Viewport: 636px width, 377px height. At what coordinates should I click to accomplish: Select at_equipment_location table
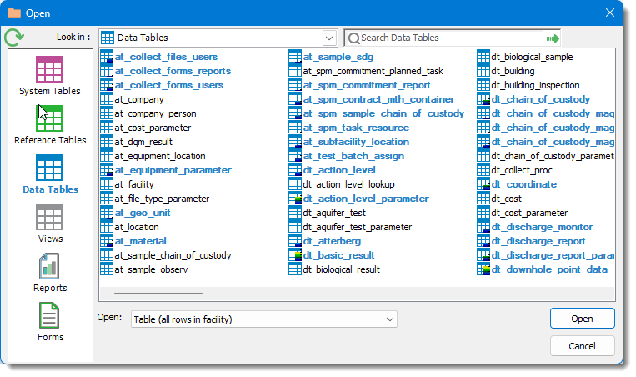(x=160, y=156)
